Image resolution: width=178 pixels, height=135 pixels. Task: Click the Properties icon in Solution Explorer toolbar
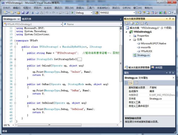point(127,23)
